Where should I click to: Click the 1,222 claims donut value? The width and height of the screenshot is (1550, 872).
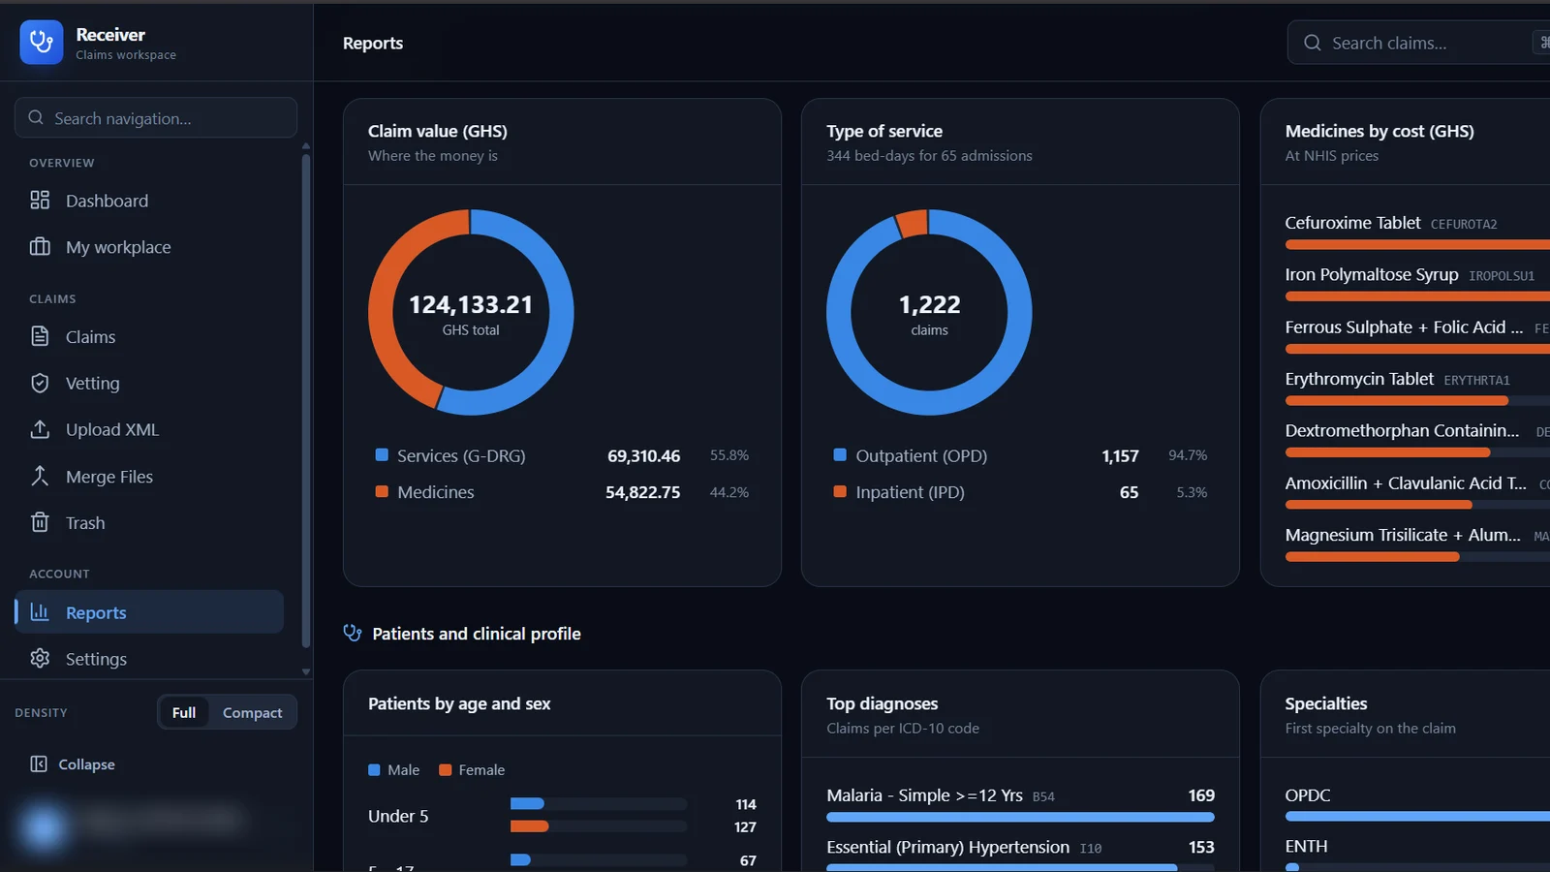point(929,304)
